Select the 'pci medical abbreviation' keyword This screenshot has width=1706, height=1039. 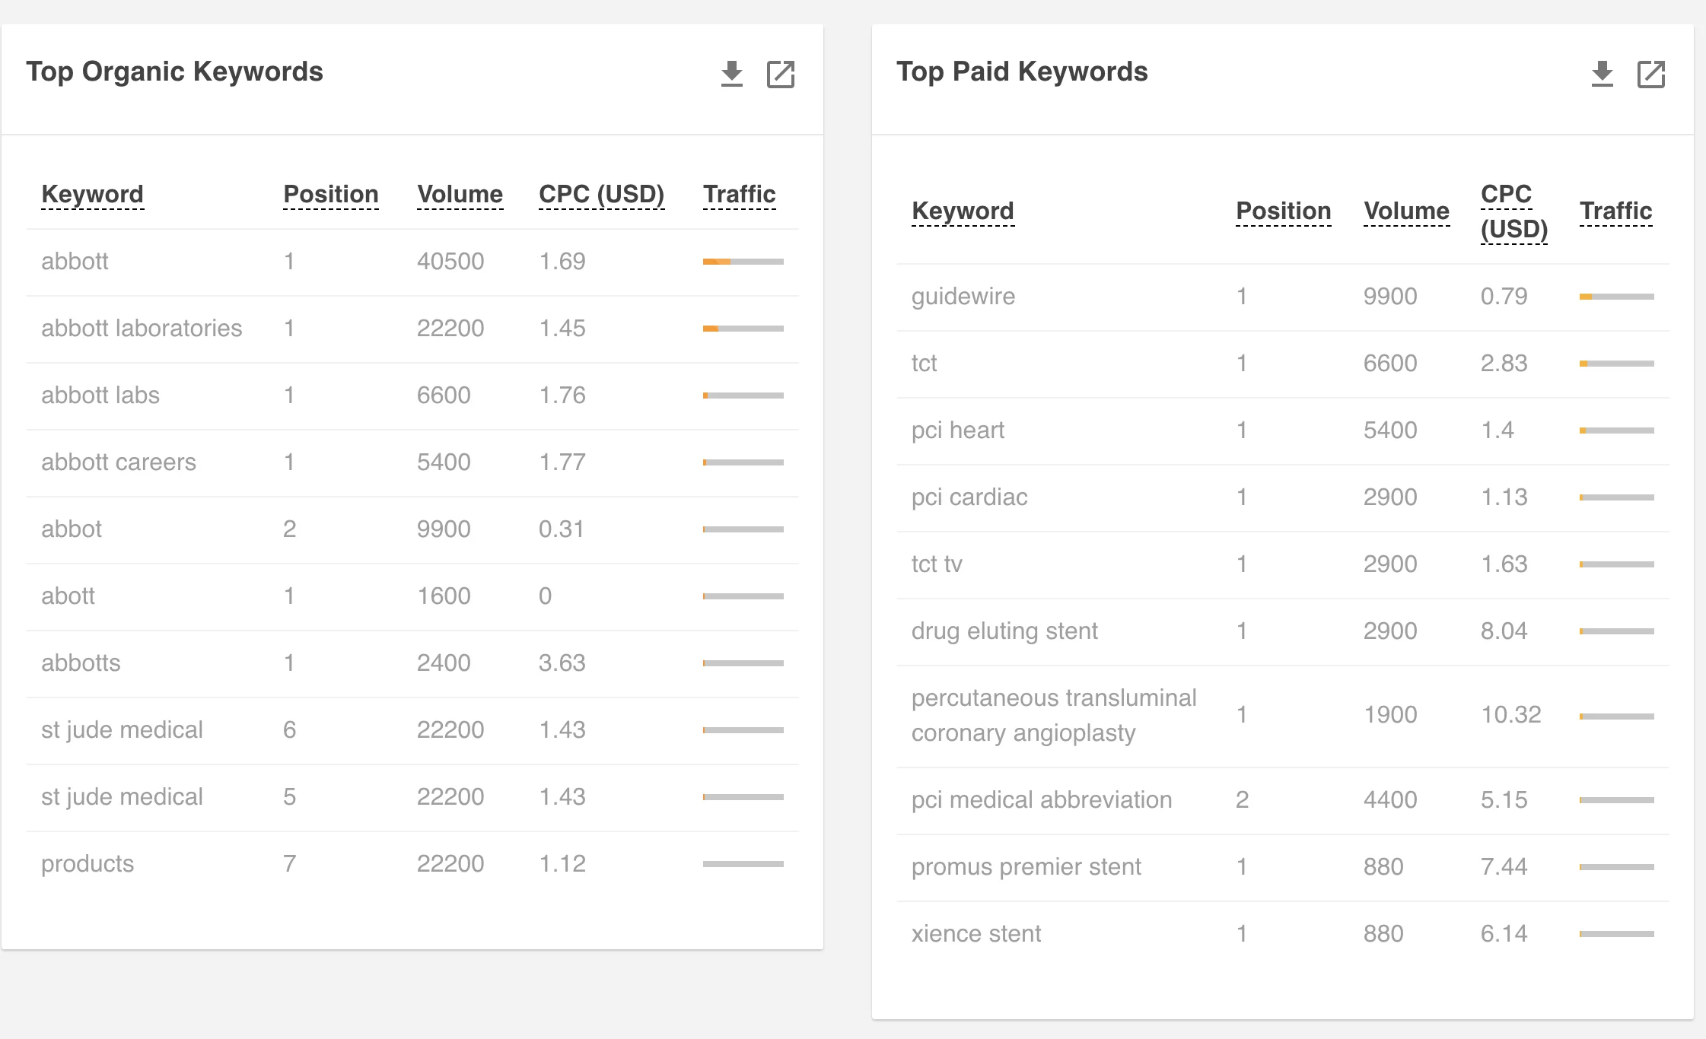[x=1042, y=800]
